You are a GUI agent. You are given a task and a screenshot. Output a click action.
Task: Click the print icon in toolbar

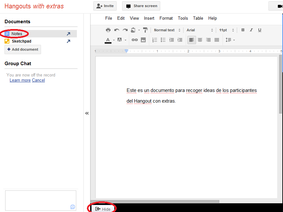coord(108,30)
